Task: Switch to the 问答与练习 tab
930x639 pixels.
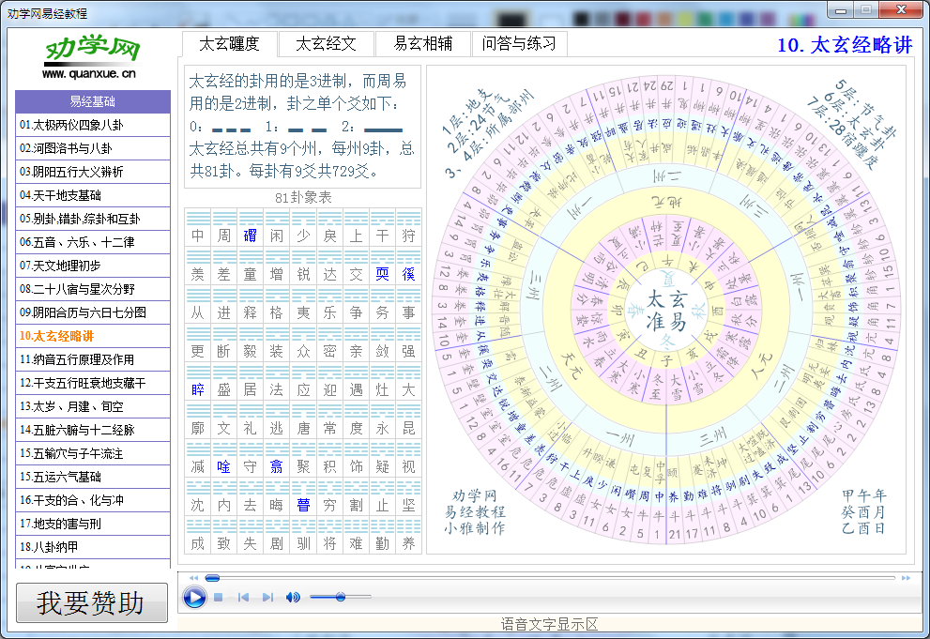Action: [x=519, y=43]
